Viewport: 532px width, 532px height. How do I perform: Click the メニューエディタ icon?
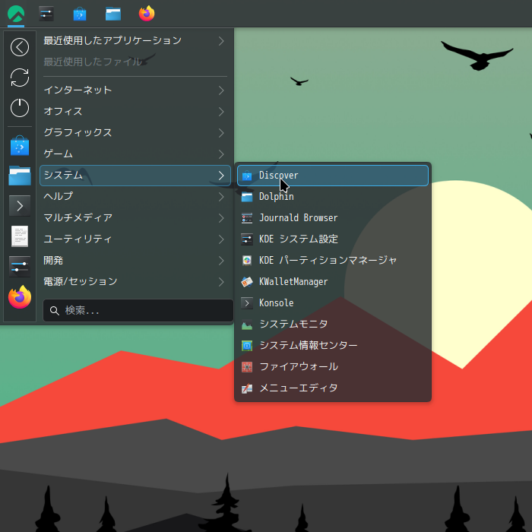[247, 388]
